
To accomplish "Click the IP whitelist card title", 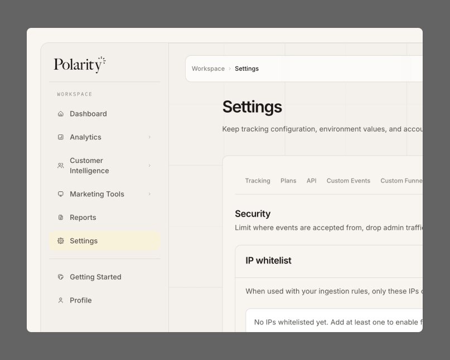I will (268, 260).
